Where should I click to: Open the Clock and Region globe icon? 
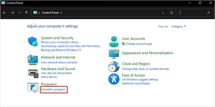coord(114,66)
